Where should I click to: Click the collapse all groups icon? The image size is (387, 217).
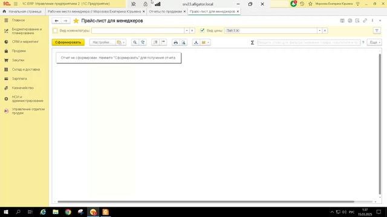(x=163, y=42)
